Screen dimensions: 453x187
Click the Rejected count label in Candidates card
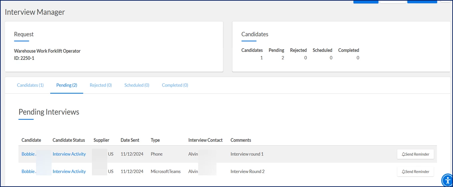click(298, 50)
